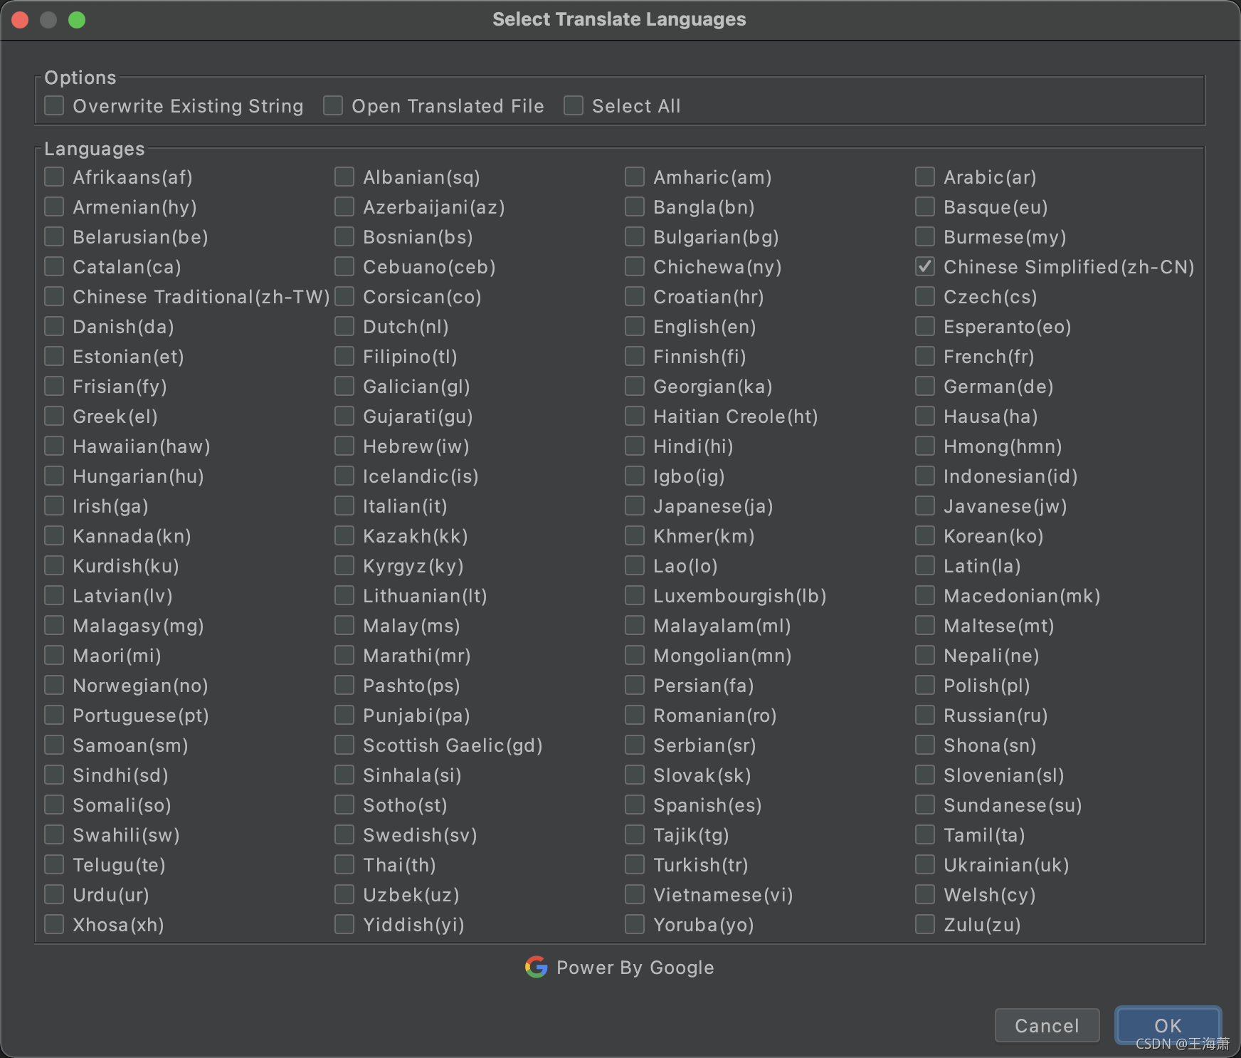Enable the Select All option

point(574,105)
